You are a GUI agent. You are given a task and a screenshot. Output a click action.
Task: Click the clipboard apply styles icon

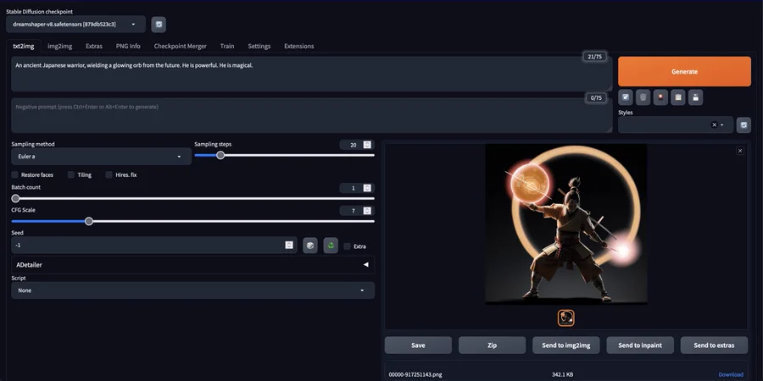tap(677, 97)
